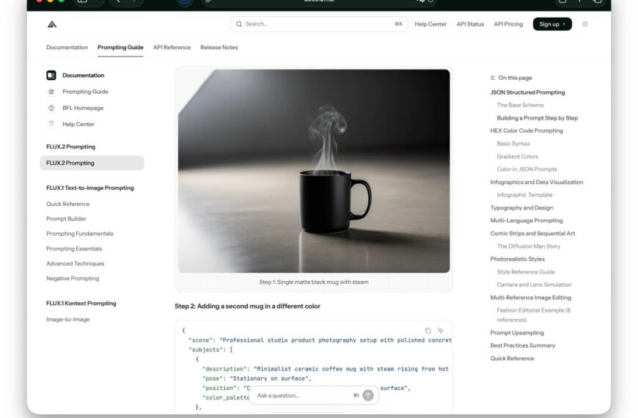The width and height of the screenshot is (638, 418).
Task: Open the Prompt Builder page
Action: 66,219
